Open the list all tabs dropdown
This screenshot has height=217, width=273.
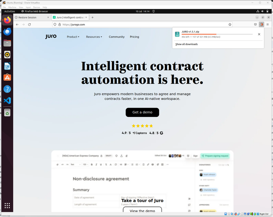257,17
